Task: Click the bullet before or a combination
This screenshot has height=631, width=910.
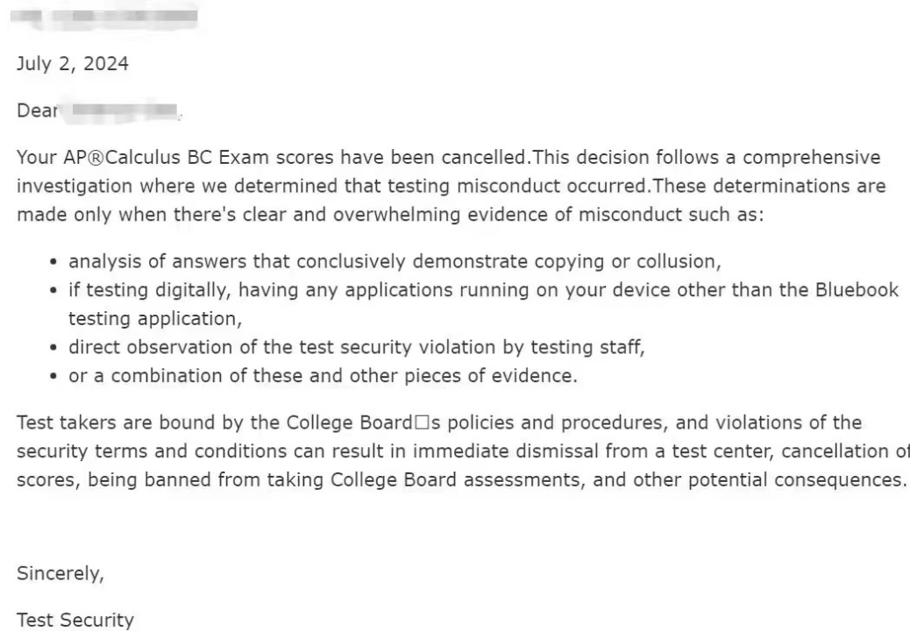Action: tap(54, 376)
